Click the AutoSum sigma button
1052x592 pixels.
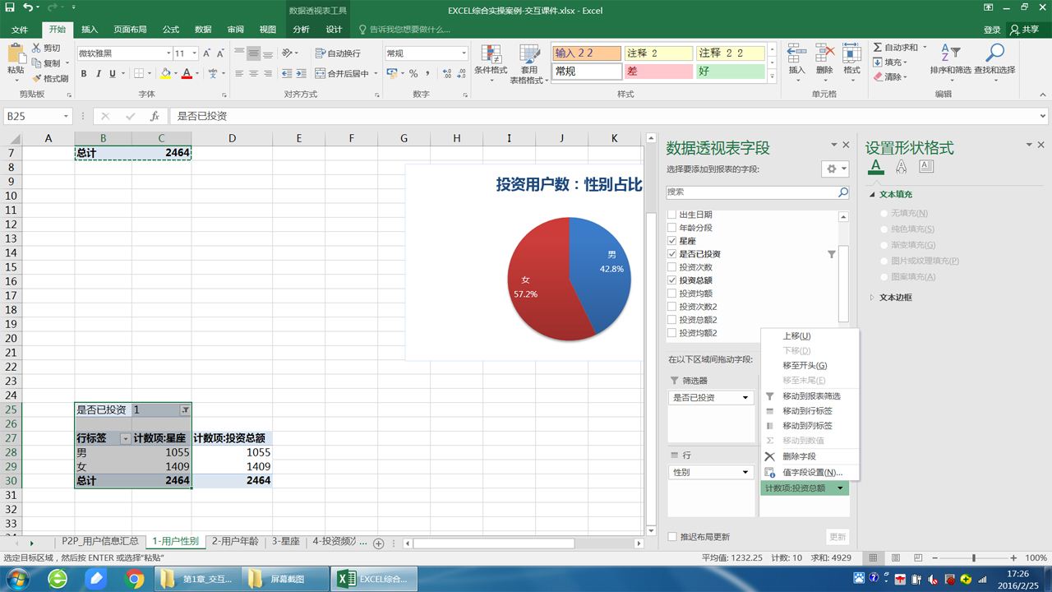pyautogui.click(x=895, y=48)
